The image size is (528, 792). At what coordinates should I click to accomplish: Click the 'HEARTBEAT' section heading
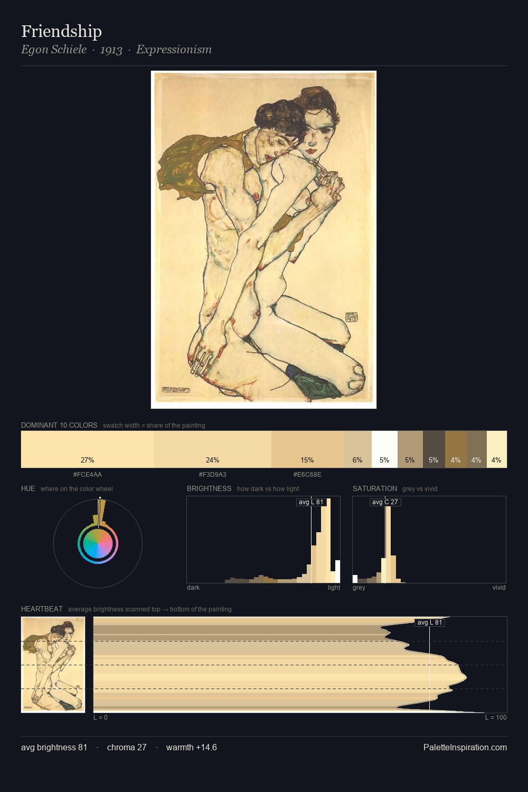(42, 609)
